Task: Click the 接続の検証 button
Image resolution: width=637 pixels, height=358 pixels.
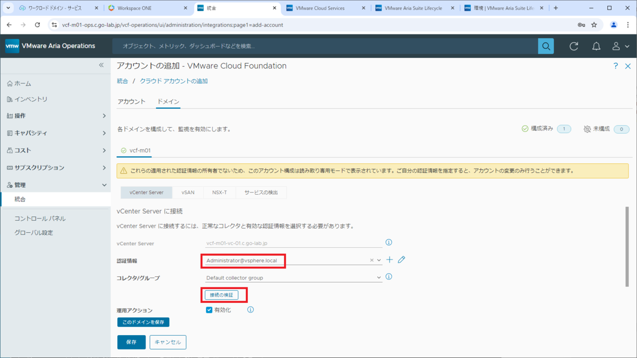Action: pos(221,294)
